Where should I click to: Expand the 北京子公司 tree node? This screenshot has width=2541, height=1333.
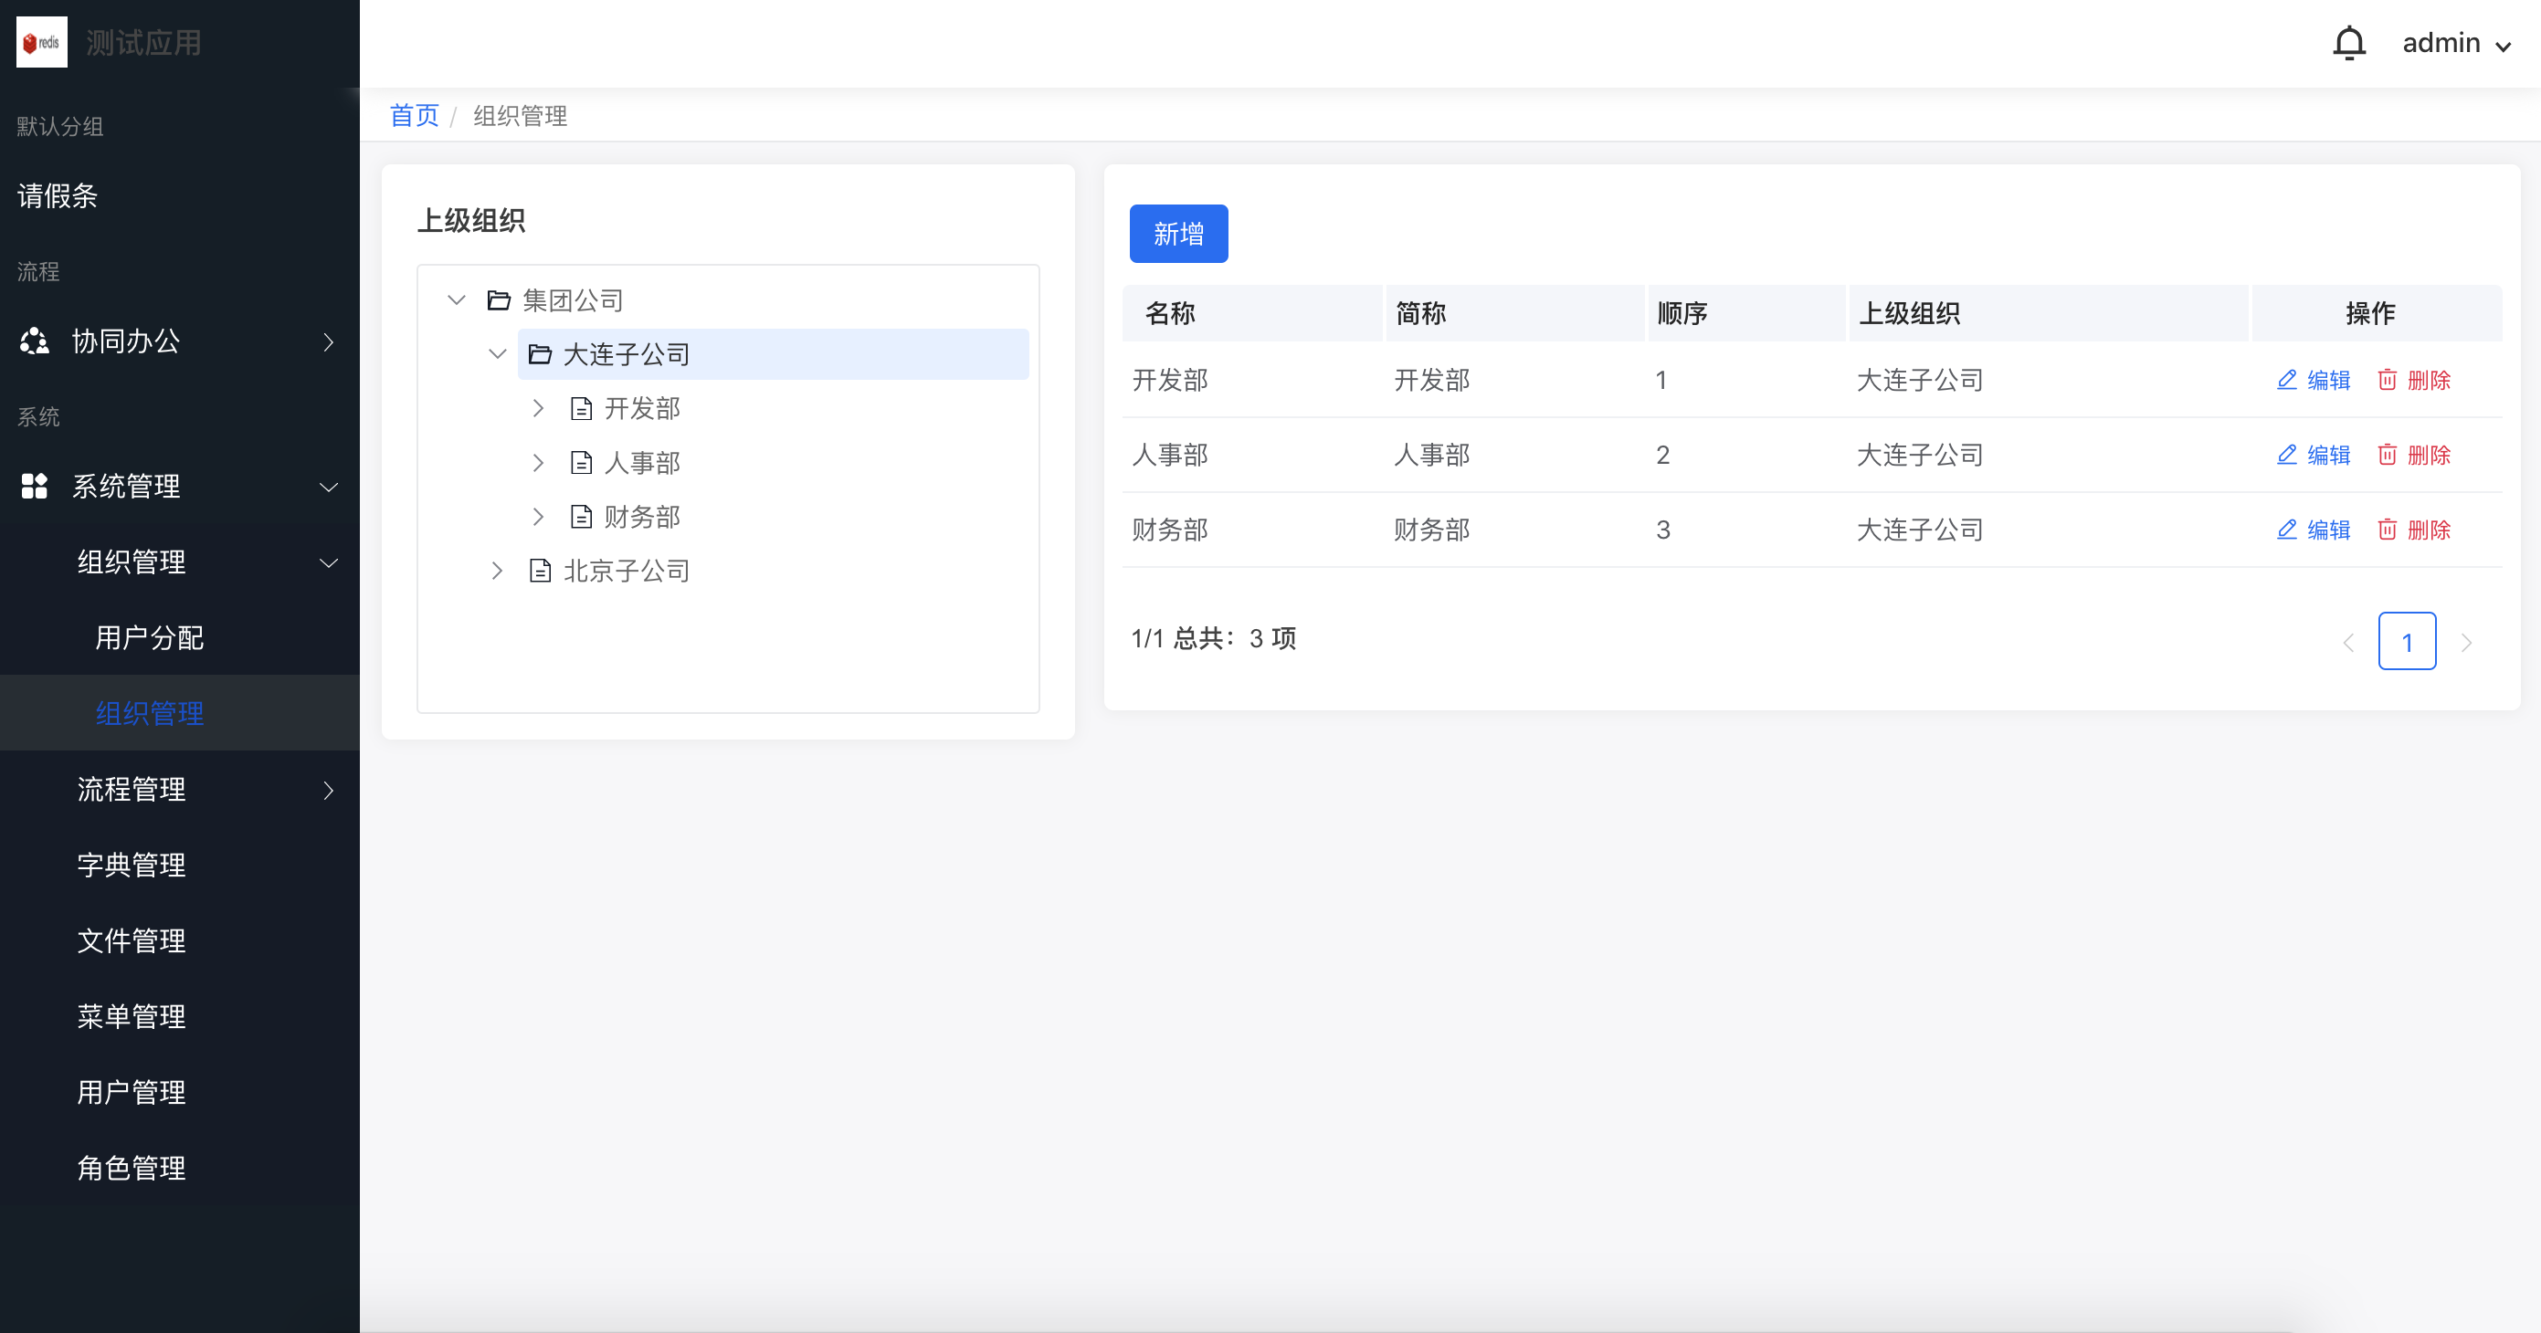point(497,570)
